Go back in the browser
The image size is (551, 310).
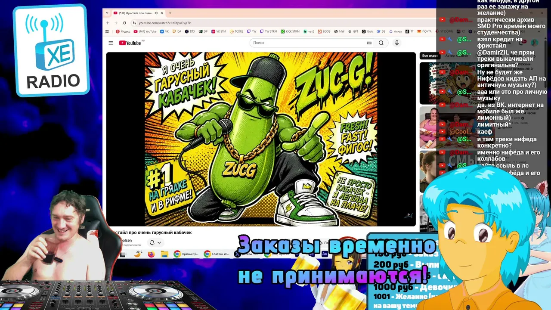pyautogui.click(x=107, y=23)
